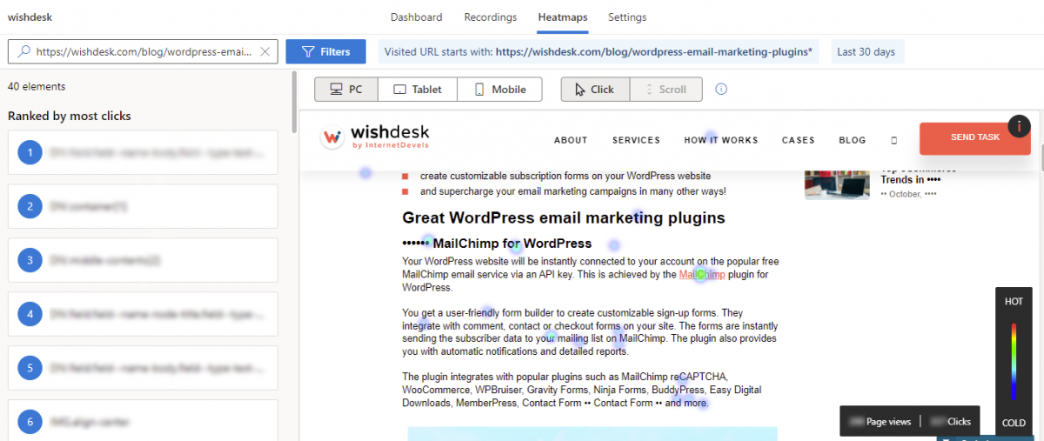Click the Trends in sidebar article title

point(908,180)
